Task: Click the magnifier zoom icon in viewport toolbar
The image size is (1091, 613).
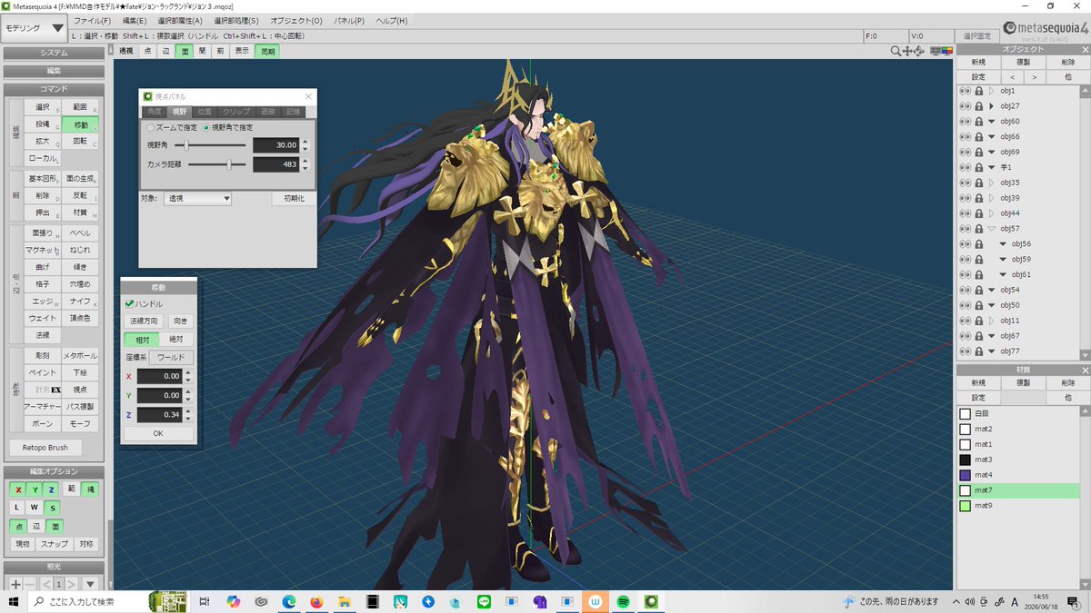Action: (x=896, y=52)
